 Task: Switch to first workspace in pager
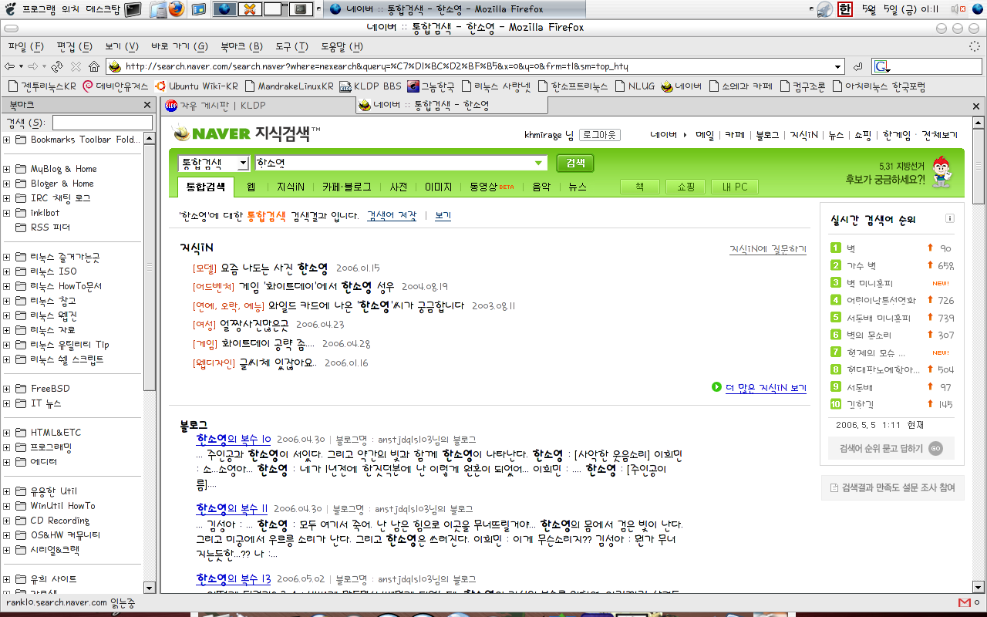[224, 9]
